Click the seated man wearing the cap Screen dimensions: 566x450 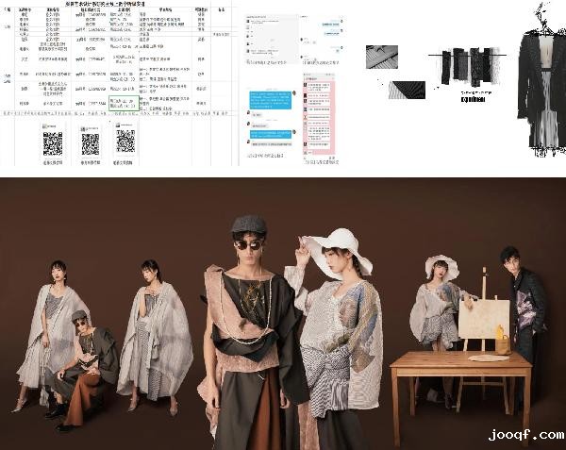pos(83,354)
